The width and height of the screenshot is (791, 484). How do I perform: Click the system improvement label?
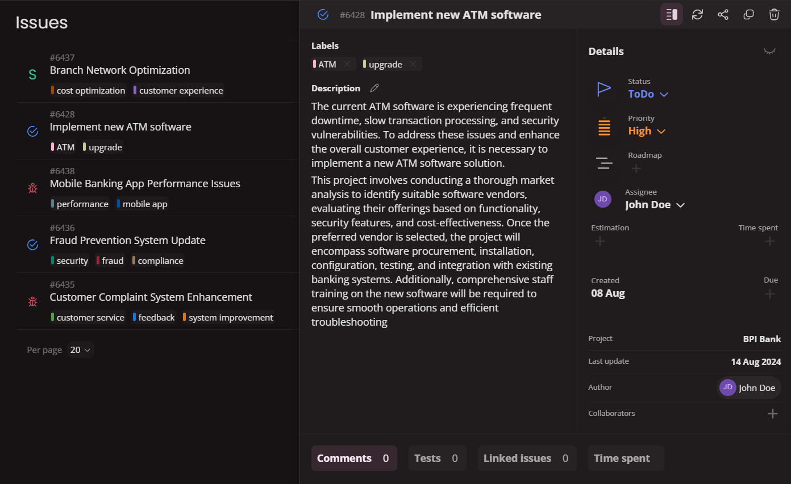228,318
